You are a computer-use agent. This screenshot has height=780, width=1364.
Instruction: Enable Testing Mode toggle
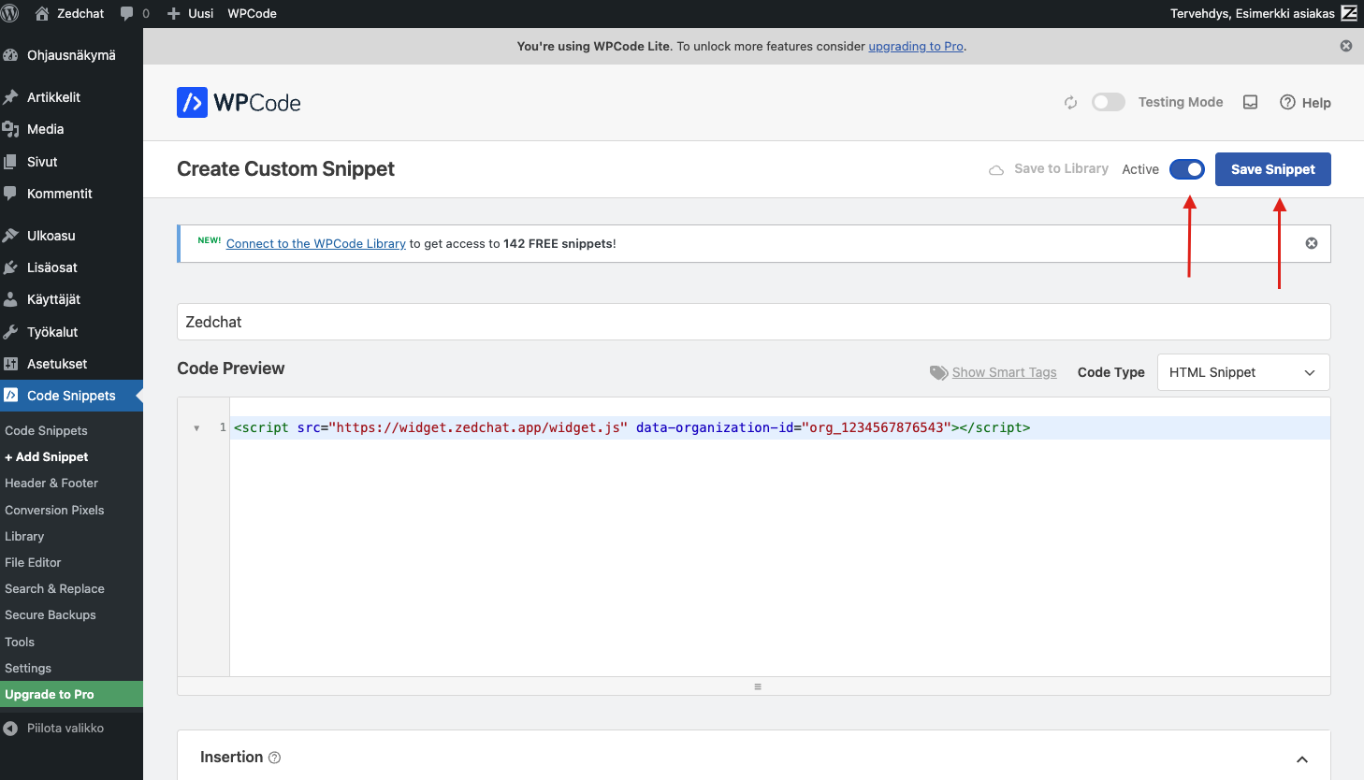(x=1108, y=102)
